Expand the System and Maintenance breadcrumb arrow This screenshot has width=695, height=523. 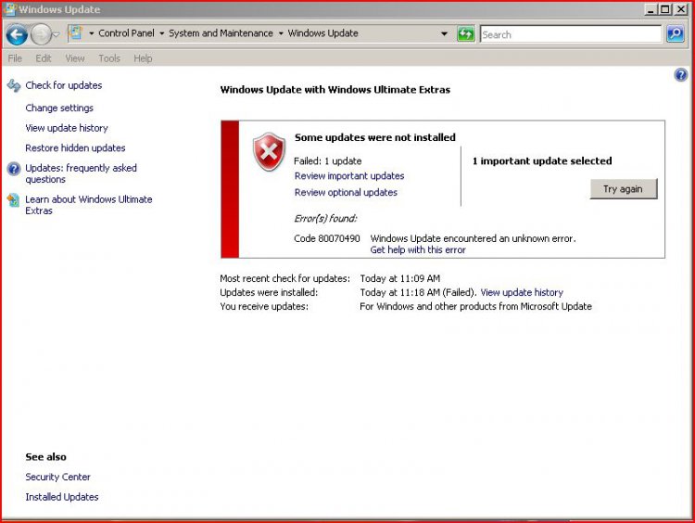point(281,33)
